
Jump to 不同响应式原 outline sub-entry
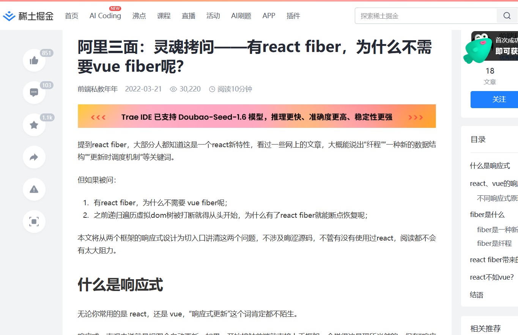[x=498, y=198]
